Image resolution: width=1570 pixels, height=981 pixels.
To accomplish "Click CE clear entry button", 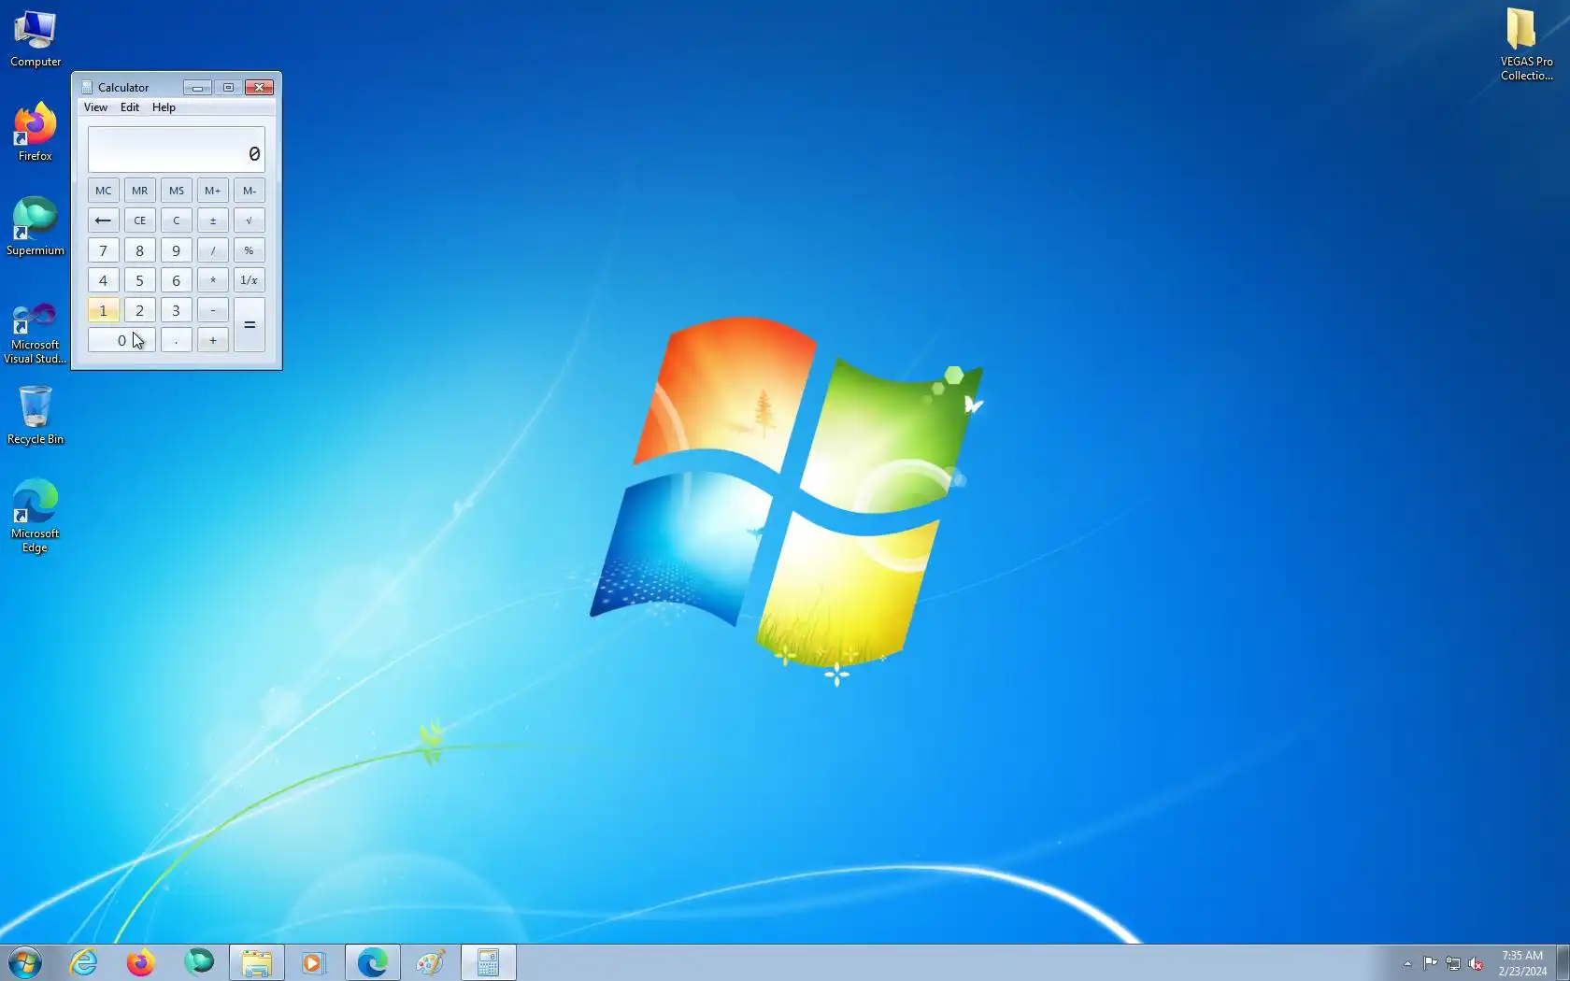I will click(x=139, y=220).
